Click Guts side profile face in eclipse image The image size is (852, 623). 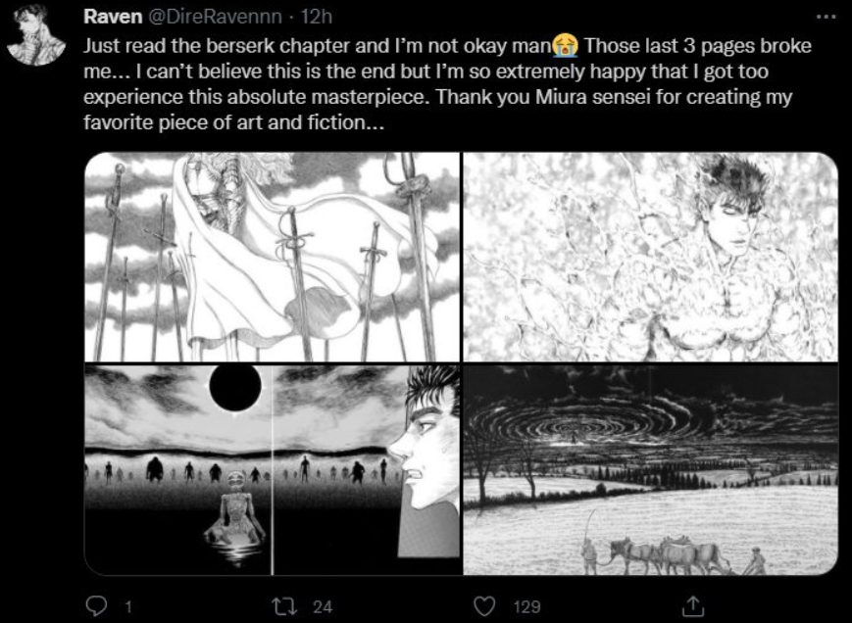pyautogui.click(x=425, y=437)
